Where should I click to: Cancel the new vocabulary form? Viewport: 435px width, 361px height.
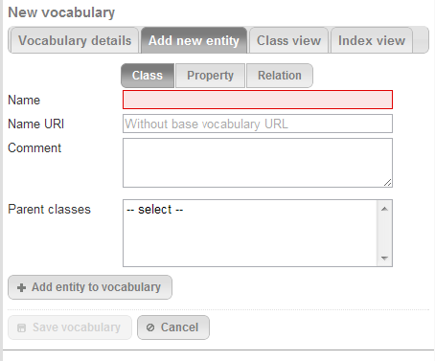(x=173, y=327)
